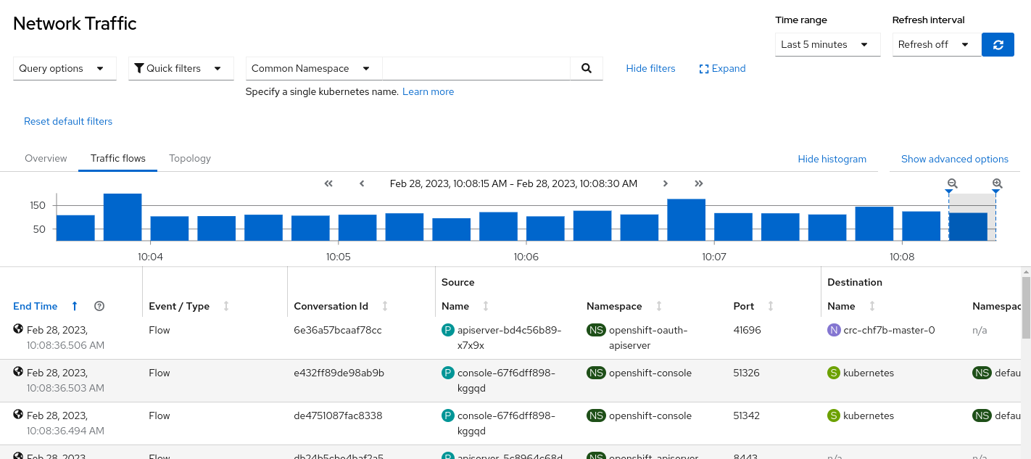Image resolution: width=1031 pixels, height=459 pixels.
Task: Open Time range Last 5 minutes dropdown
Action: coord(827,44)
